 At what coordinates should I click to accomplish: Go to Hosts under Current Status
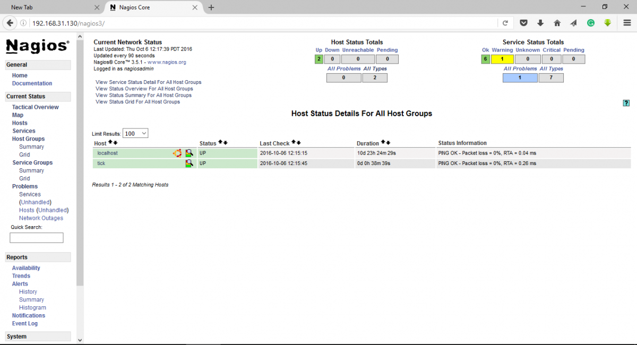click(20, 123)
